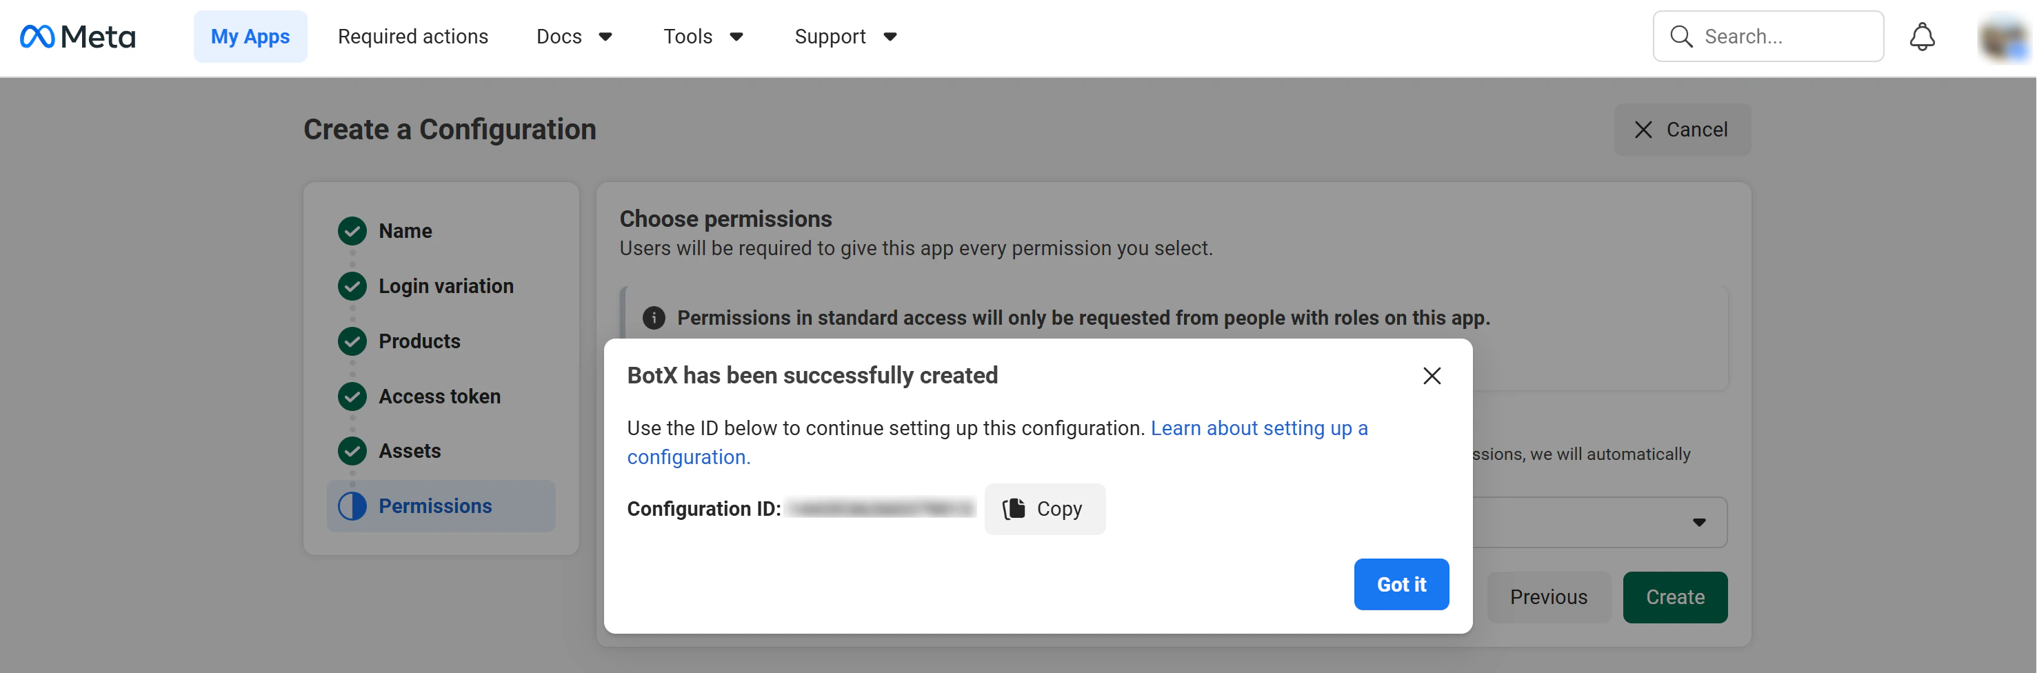Confirm with the Got it button
The image size is (2037, 673).
tap(1401, 585)
